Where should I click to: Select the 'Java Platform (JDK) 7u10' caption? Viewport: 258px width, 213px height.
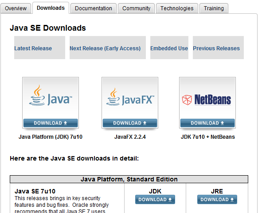tap(51, 137)
